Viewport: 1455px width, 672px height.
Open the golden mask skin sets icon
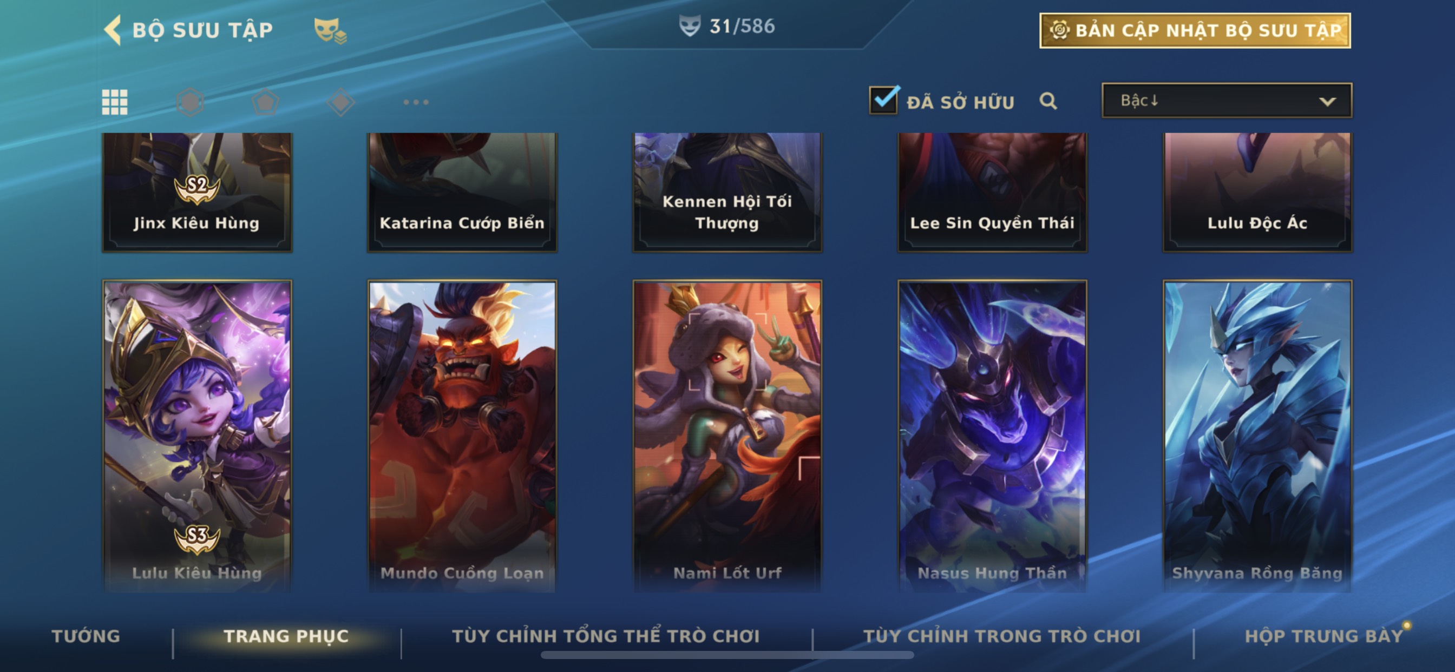coord(330,30)
